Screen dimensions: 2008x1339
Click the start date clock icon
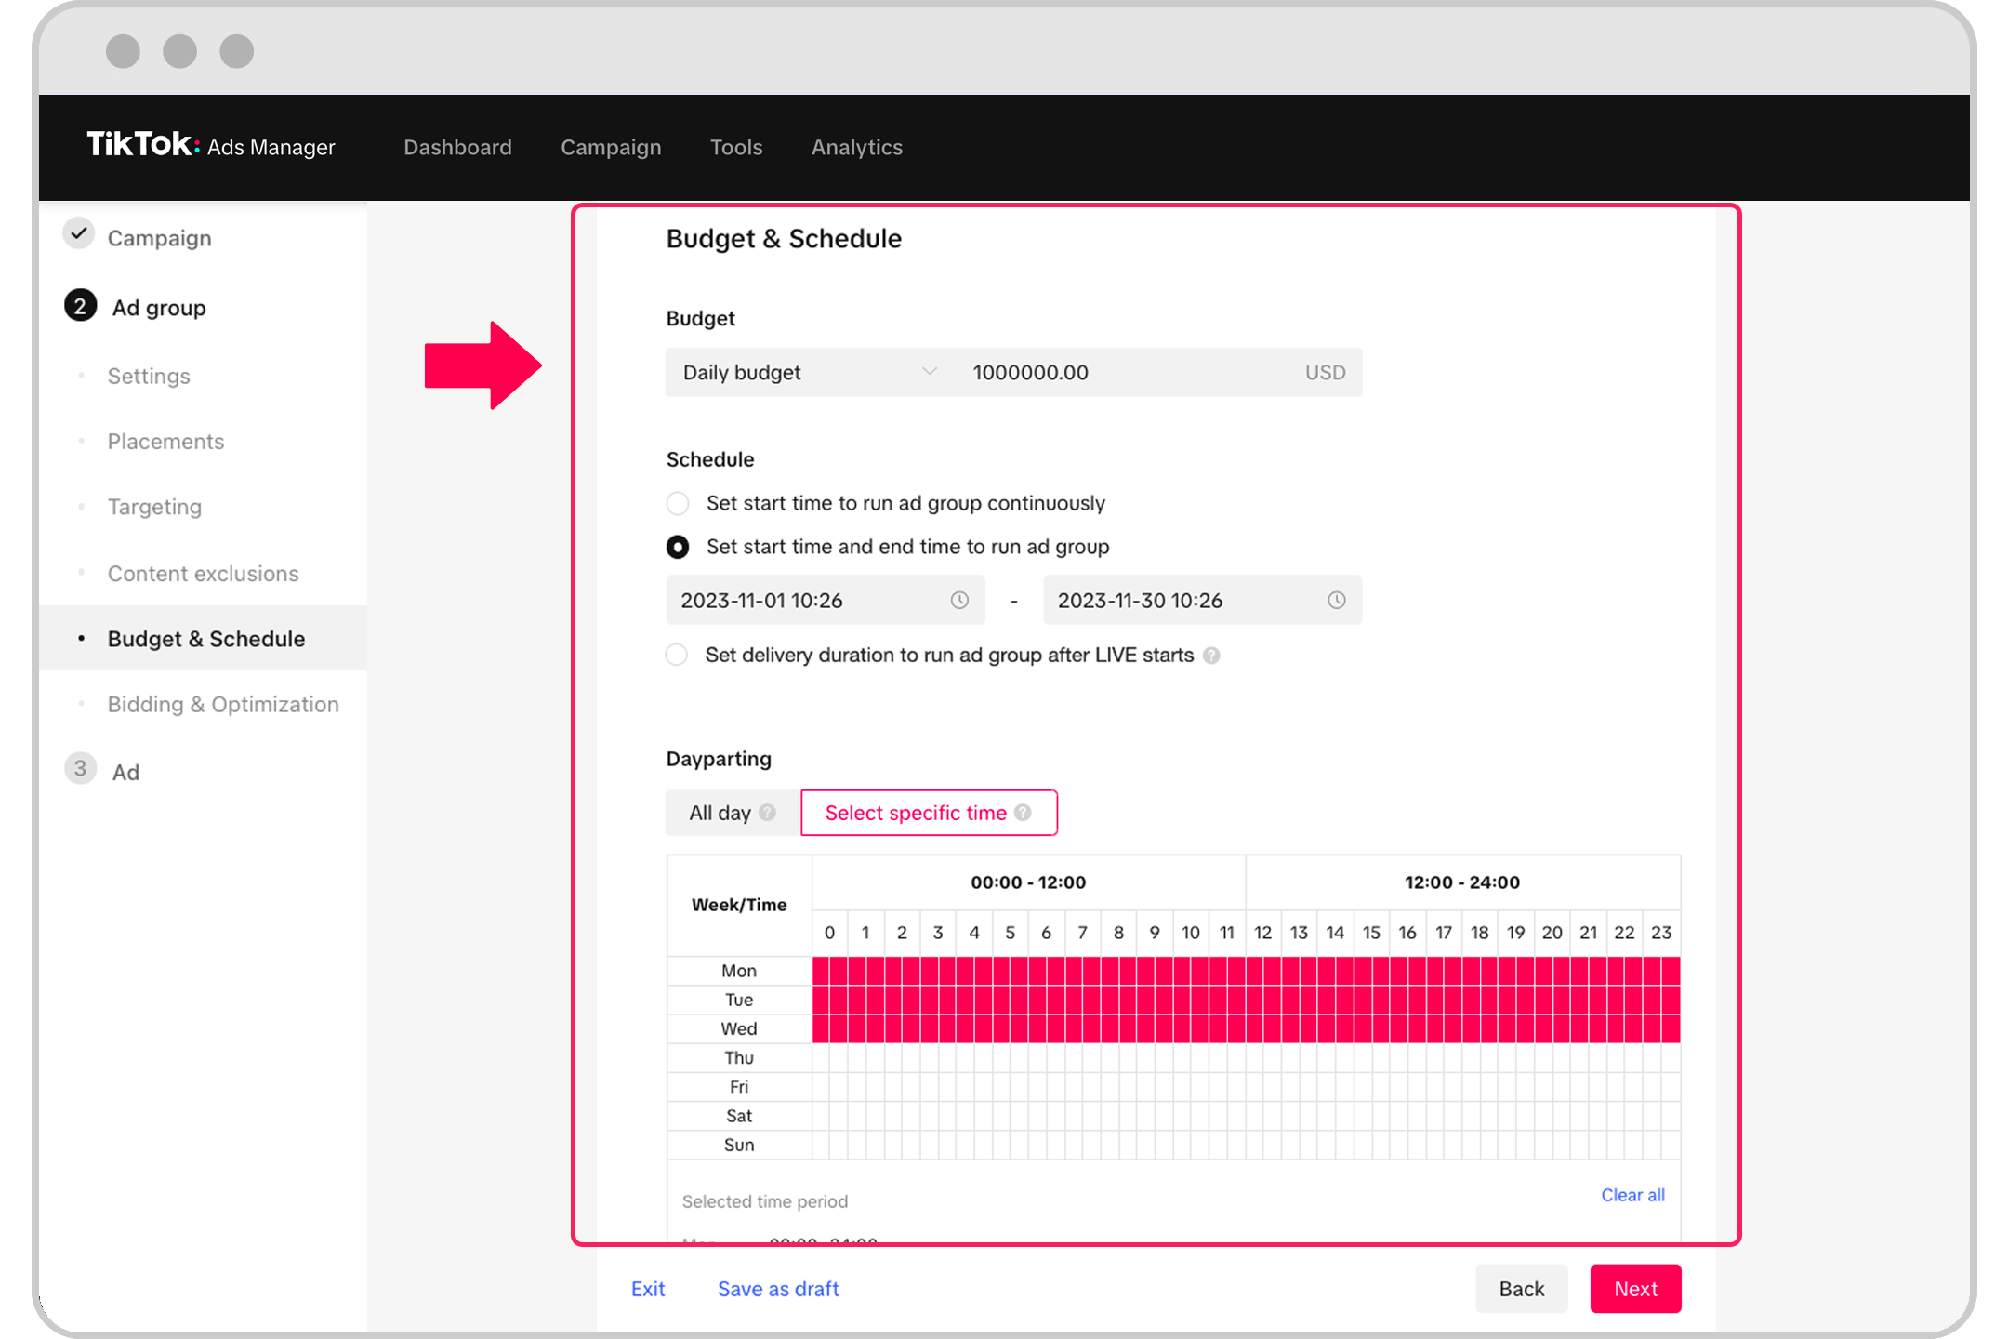[959, 601]
